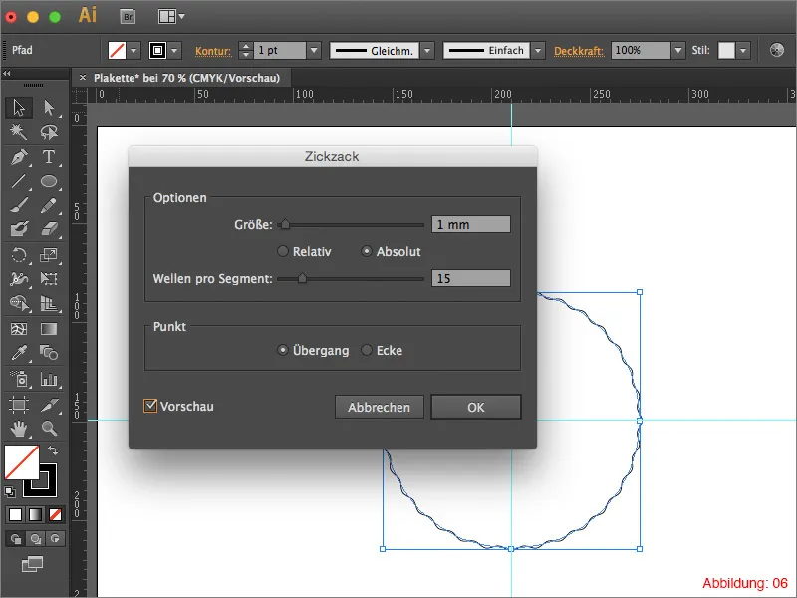Select the Shape Builder tool
This screenshot has width=797, height=598.
[19, 303]
